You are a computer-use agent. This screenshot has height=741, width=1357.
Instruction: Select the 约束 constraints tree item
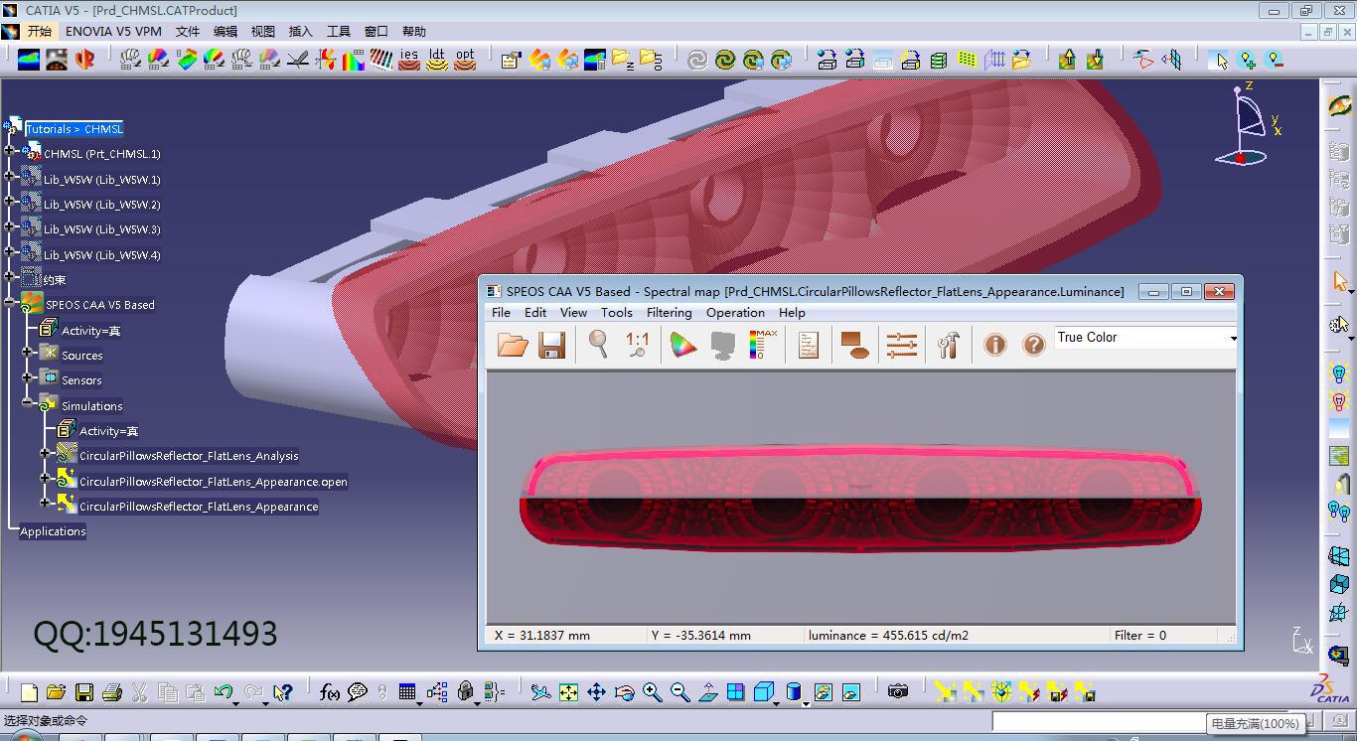55,280
